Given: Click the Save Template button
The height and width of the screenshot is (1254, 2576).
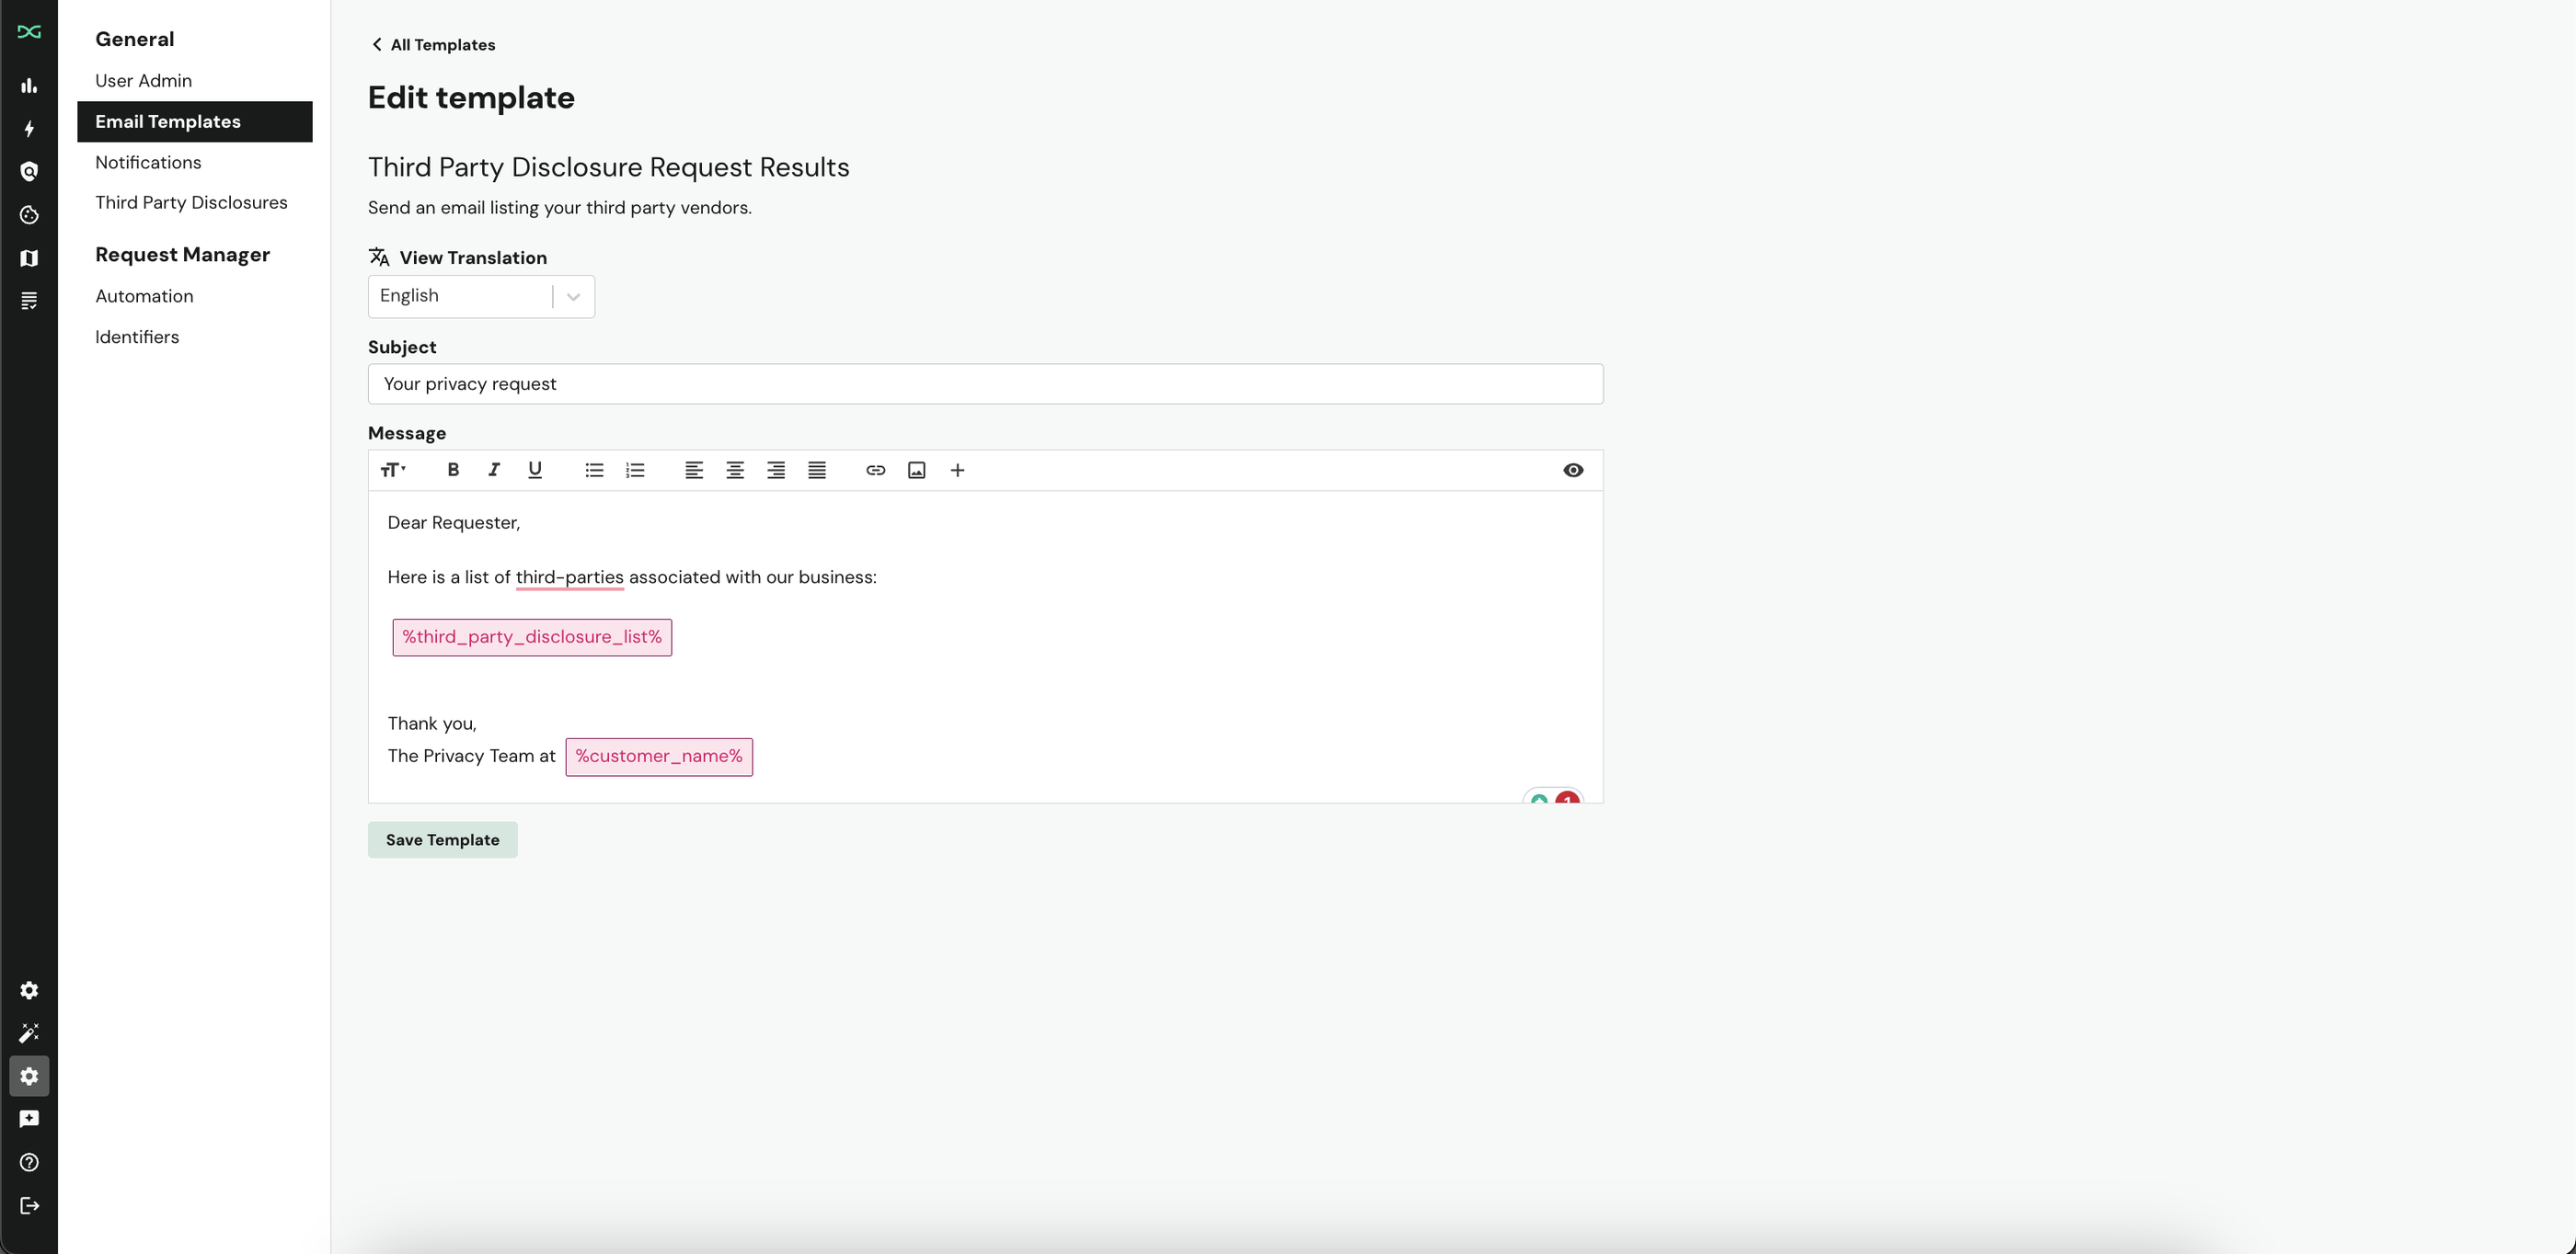Looking at the screenshot, I should [443, 839].
